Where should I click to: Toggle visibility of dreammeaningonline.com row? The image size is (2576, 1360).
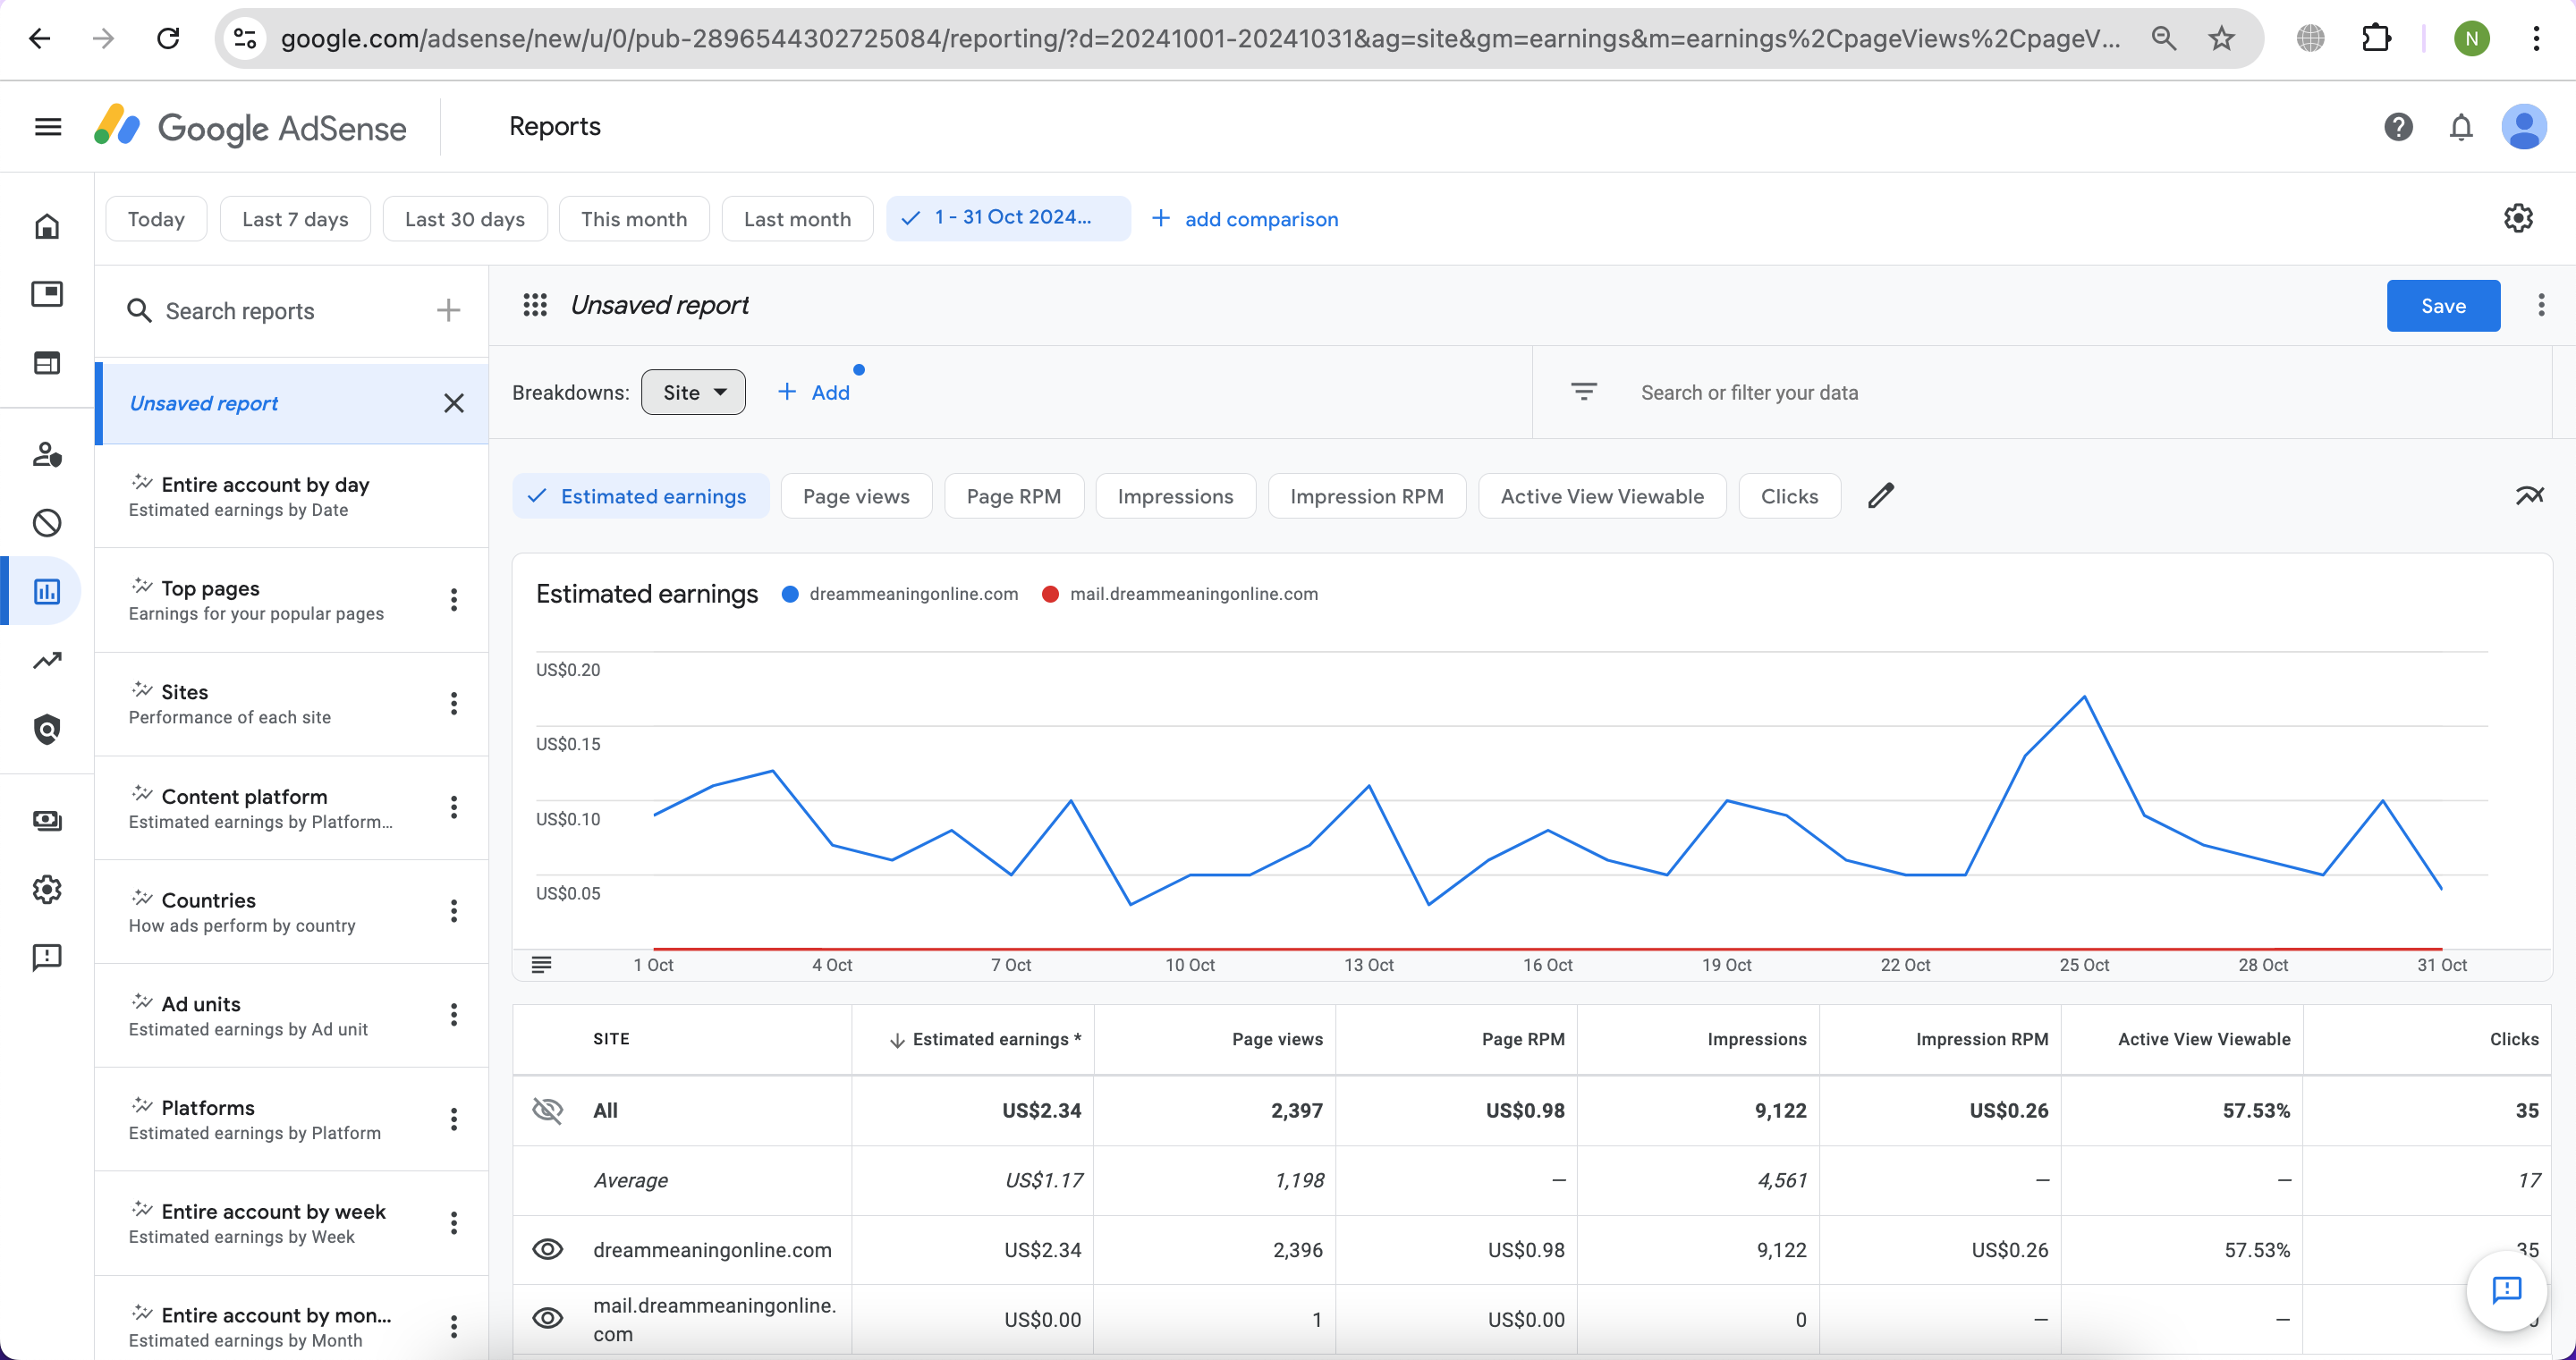pyautogui.click(x=547, y=1250)
